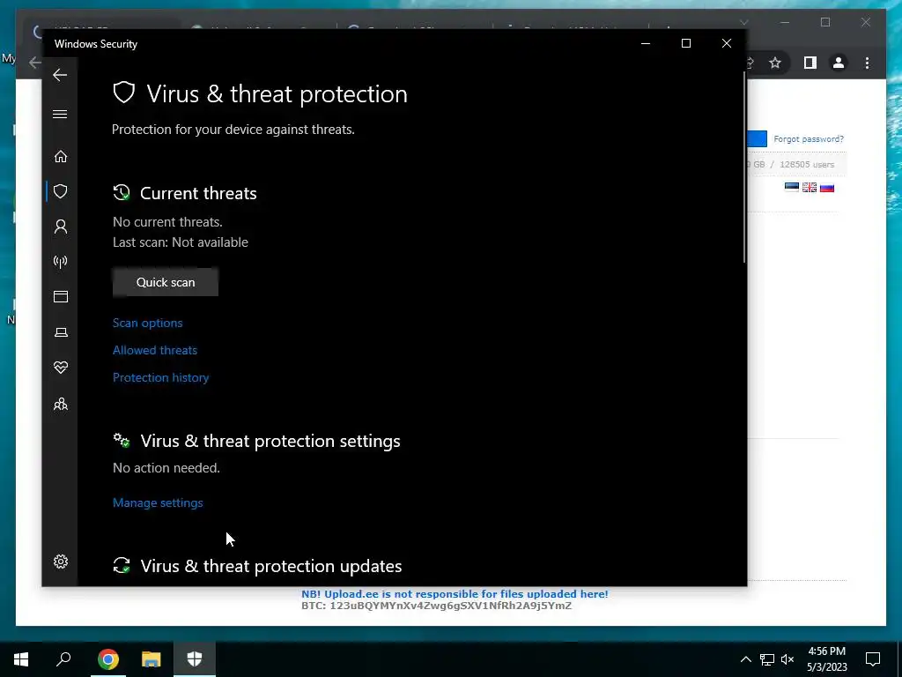Open taskbar search magnifier

point(63,659)
